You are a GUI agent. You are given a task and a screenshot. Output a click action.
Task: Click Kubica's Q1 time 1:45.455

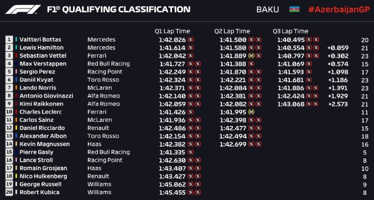172,192
